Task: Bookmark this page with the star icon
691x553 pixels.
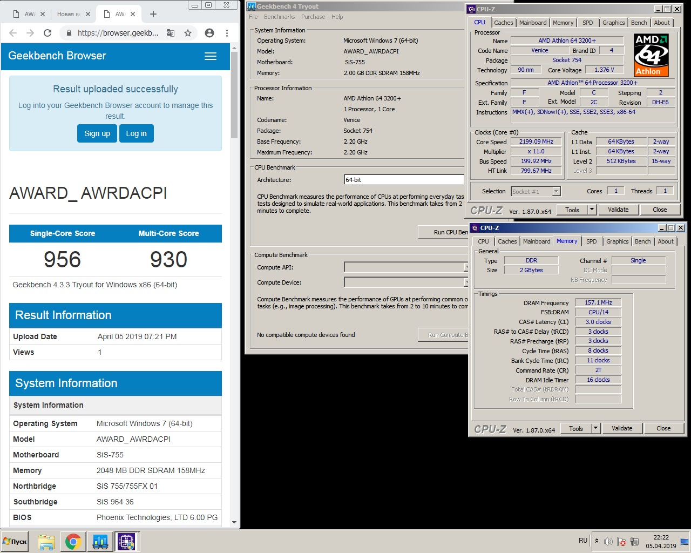Action: 188,33
